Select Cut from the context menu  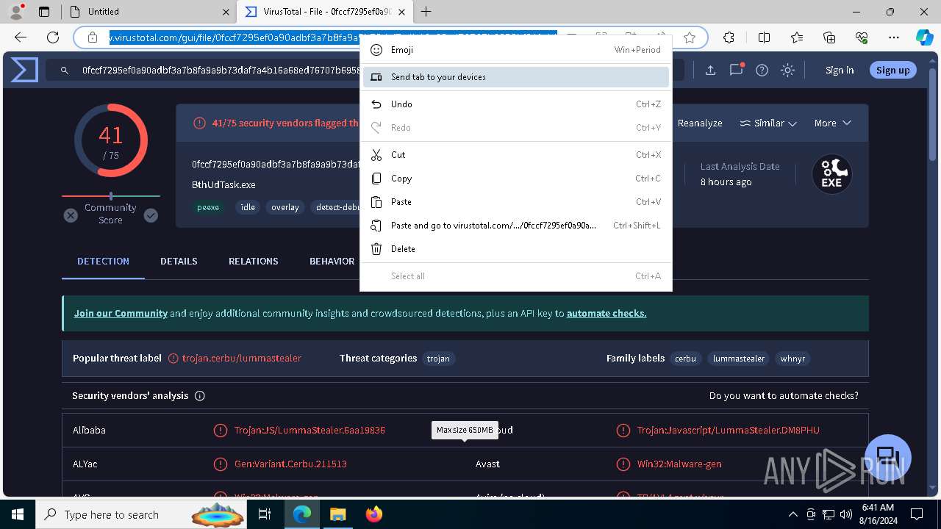click(516, 155)
